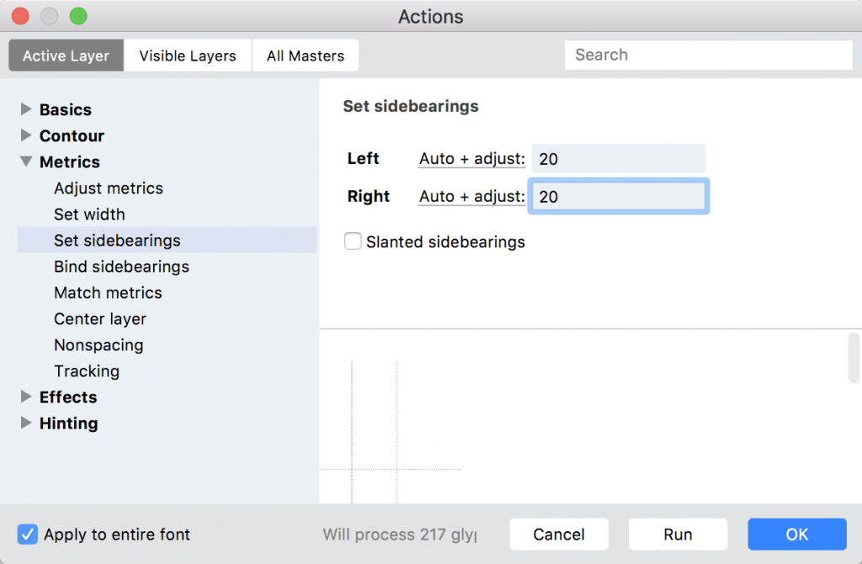Screen dimensions: 862x564
Task: Click the preview pane scrollbar
Action: [x=854, y=357]
